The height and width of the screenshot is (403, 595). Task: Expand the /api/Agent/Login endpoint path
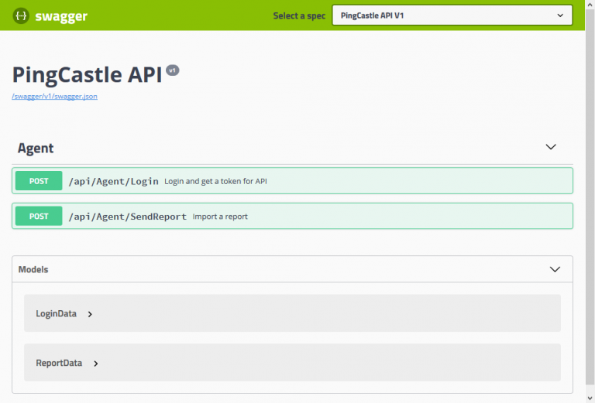tap(113, 181)
